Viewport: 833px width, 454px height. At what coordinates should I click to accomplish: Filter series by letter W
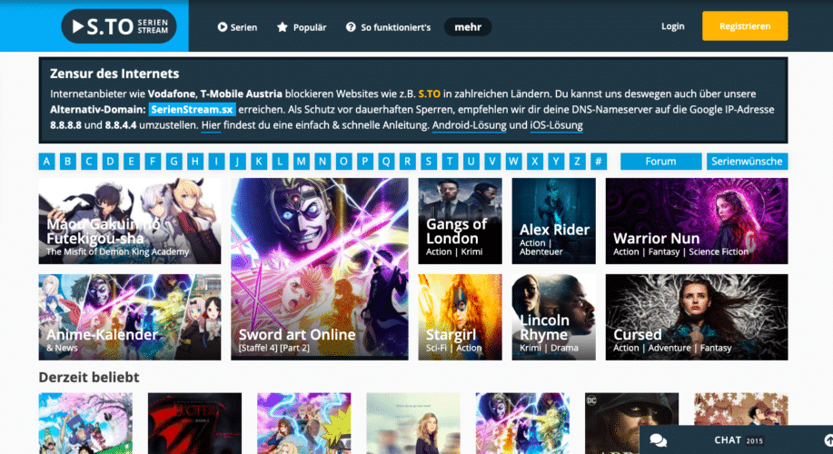514,162
